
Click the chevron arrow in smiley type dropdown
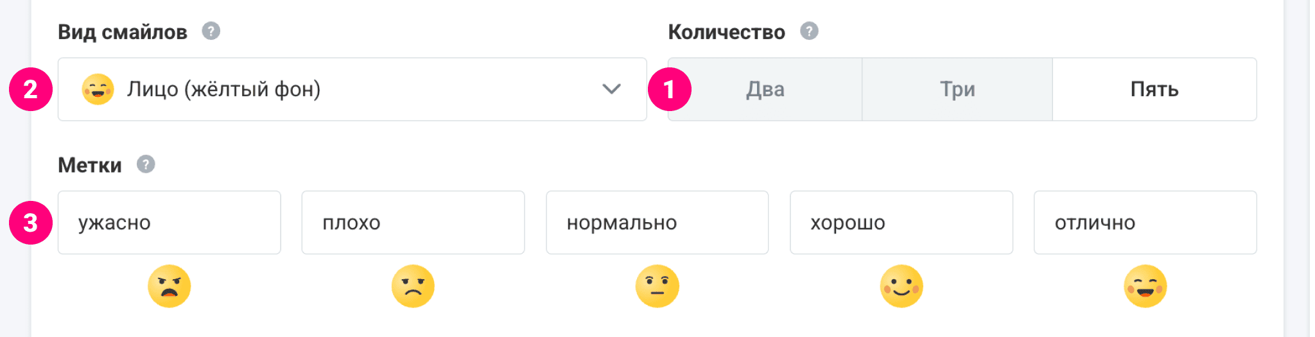tap(611, 89)
